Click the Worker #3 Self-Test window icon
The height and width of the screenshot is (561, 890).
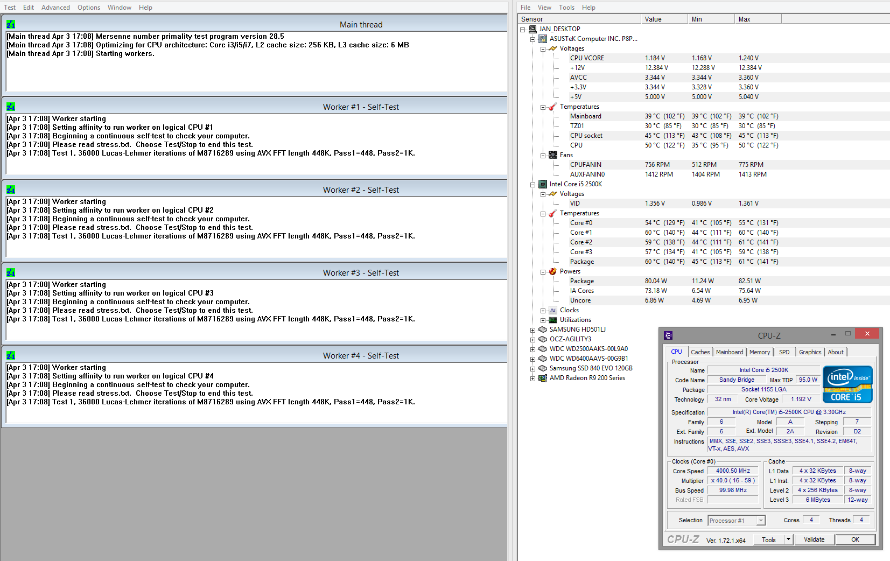click(x=11, y=272)
